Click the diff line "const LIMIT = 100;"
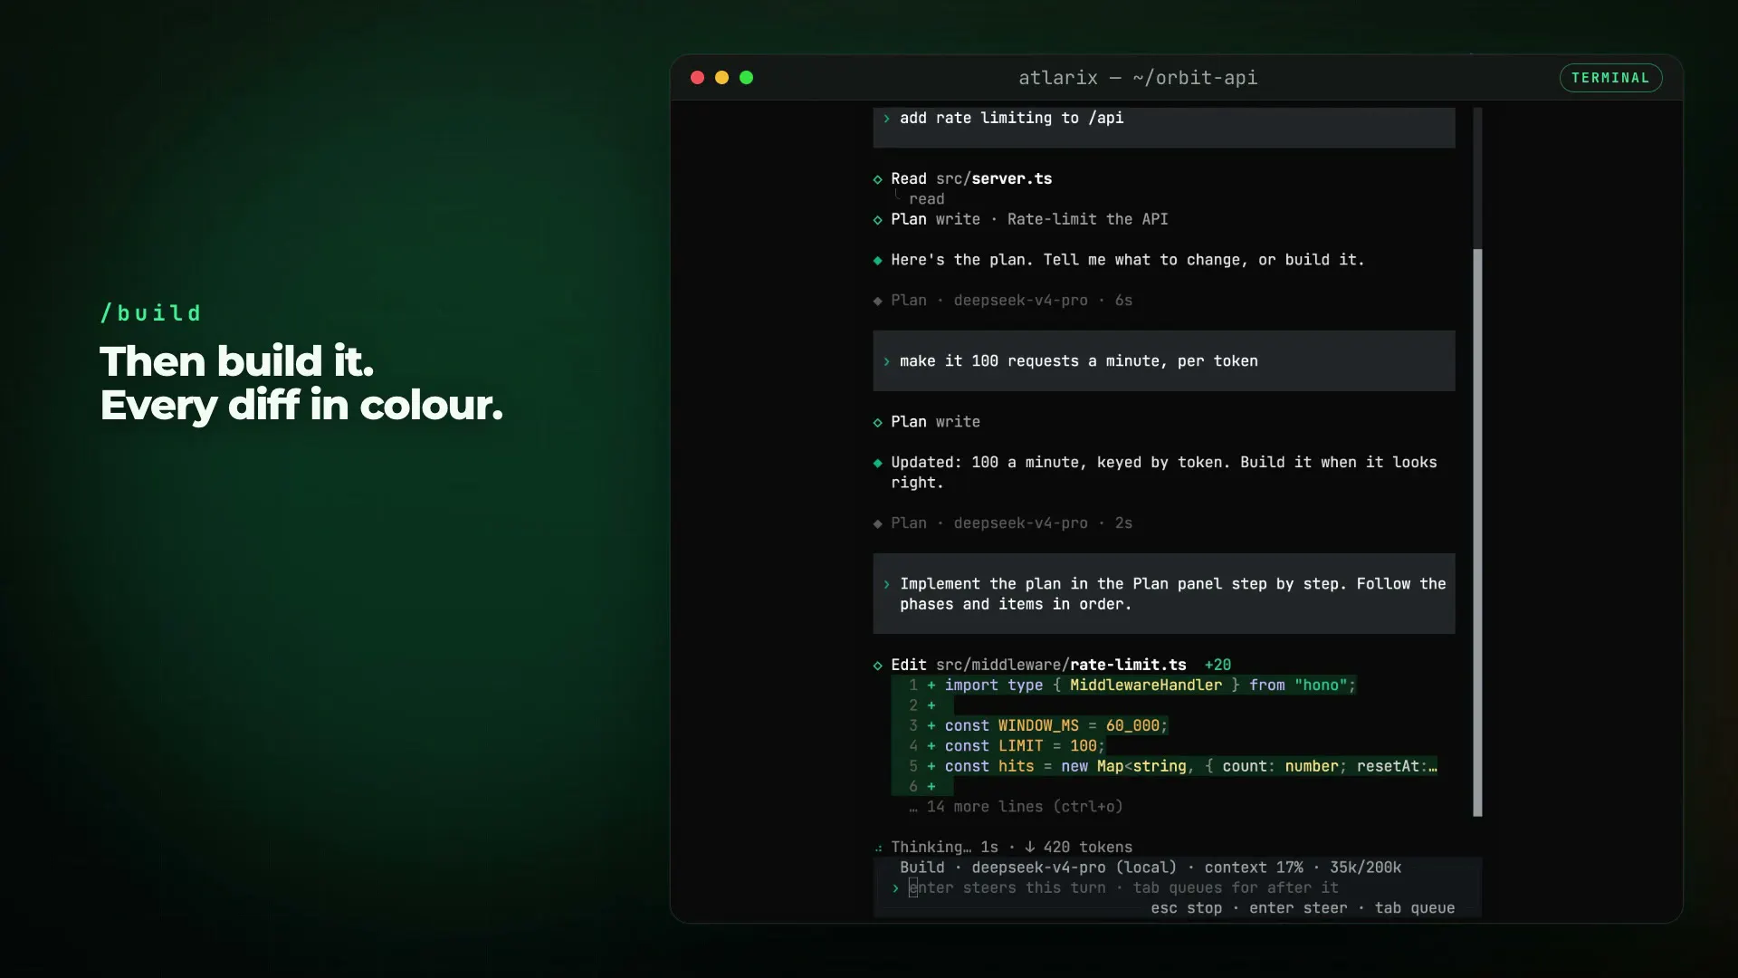 pyautogui.click(x=1025, y=746)
